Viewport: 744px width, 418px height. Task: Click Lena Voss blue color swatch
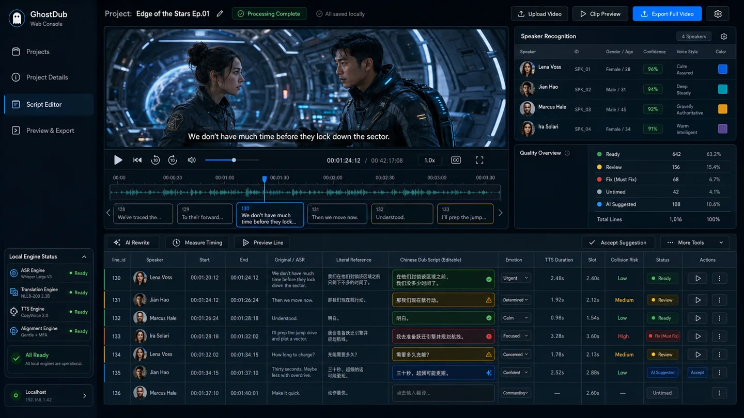coord(723,69)
